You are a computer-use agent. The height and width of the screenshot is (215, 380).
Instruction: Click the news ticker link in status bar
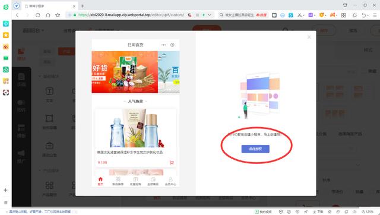click(x=40, y=212)
